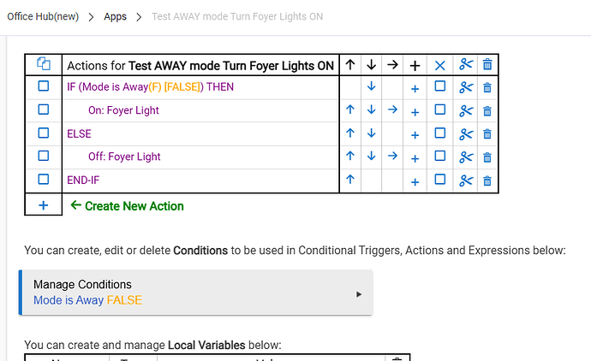Insert action with plus on IF row
The height and width of the screenshot is (361, 591).
[415, 87]
